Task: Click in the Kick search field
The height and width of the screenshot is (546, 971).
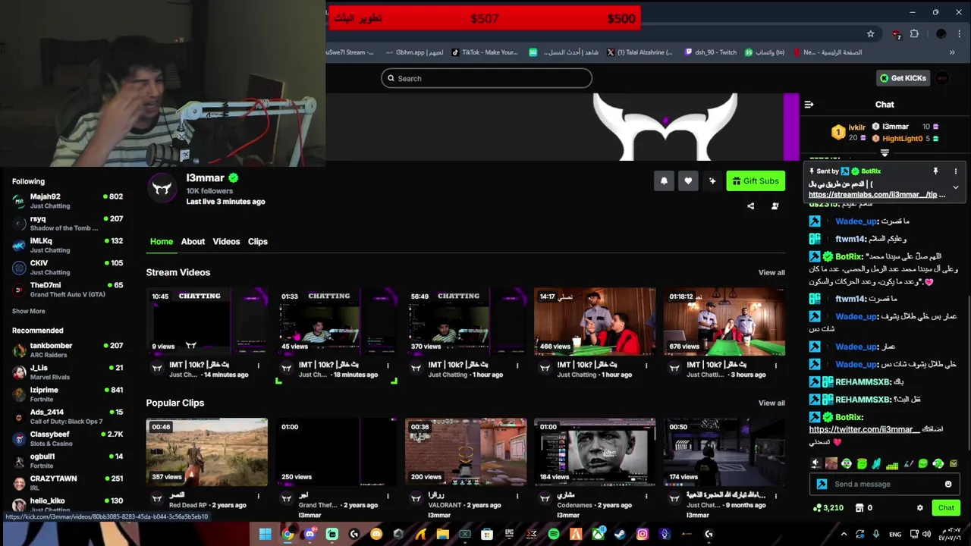Action: pyautogui.click(x=486, y=78)
